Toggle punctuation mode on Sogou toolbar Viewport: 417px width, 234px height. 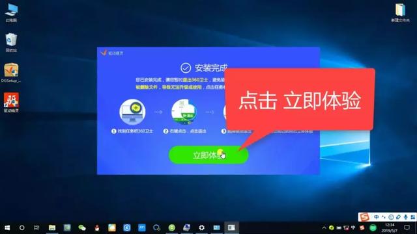tap(383, 217)
